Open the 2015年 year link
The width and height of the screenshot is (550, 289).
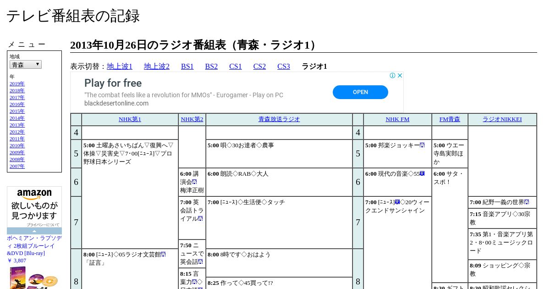coord(17,111)
